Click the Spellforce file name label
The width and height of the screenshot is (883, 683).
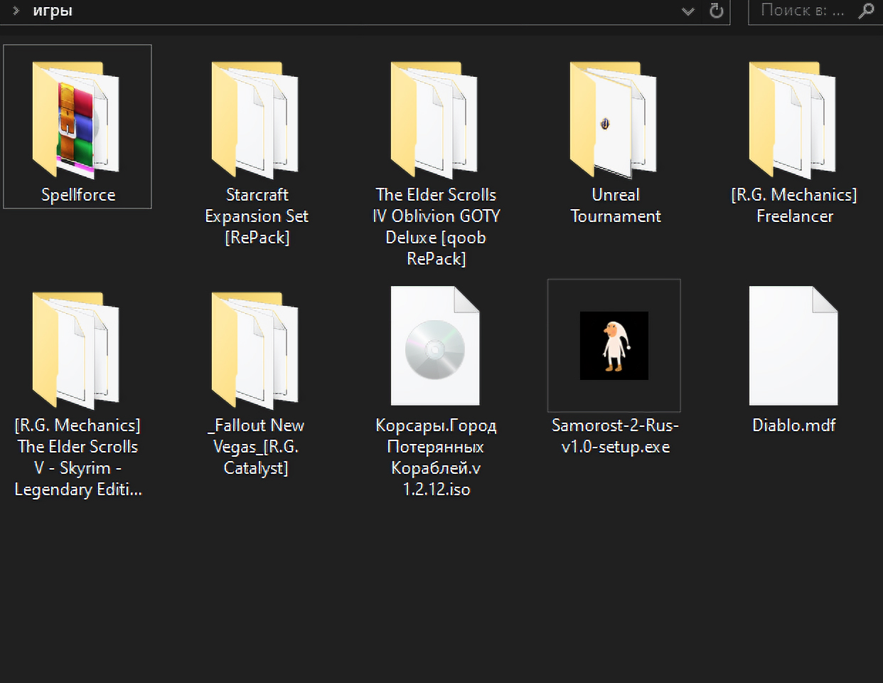point(78,195)
